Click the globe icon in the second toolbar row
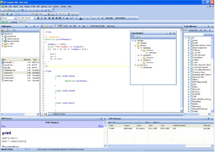215x152 pixels. coord(7,14)
